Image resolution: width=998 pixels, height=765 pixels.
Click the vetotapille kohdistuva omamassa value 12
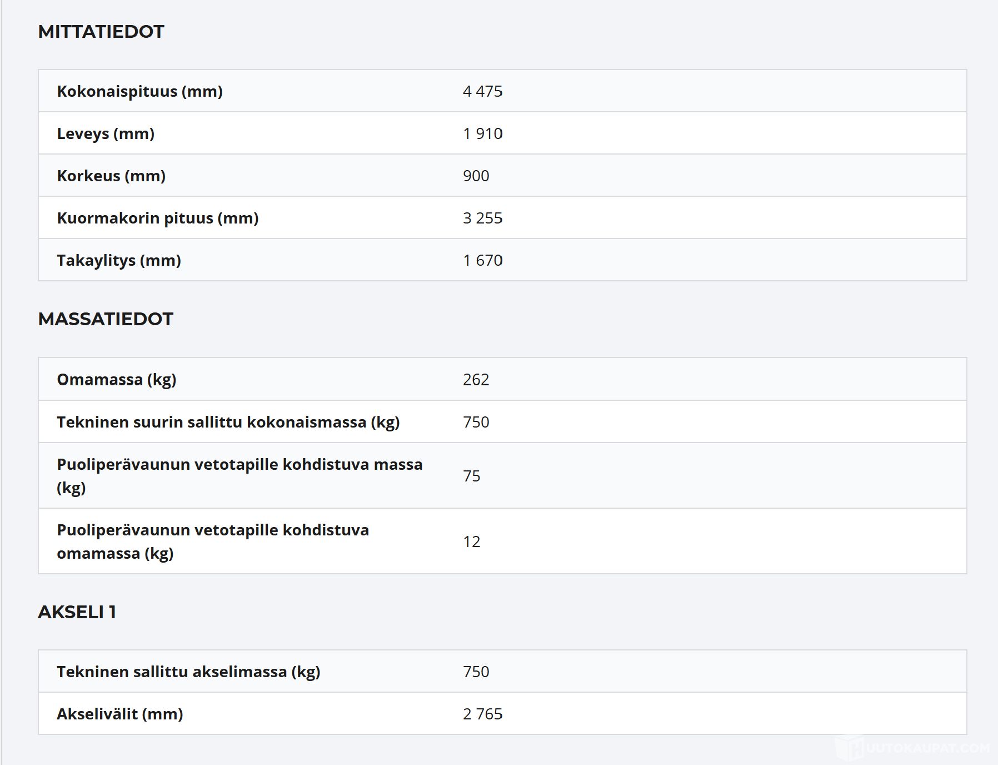pyautogui.click(x=471, y=542)
